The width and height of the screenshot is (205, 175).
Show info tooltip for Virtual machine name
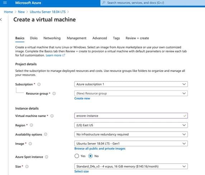tap(52, 116)
